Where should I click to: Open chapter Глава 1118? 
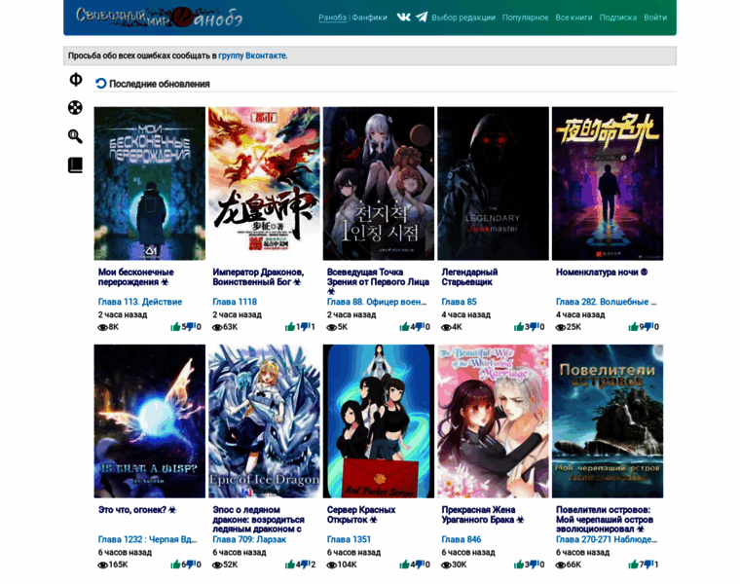pos(235,302)
